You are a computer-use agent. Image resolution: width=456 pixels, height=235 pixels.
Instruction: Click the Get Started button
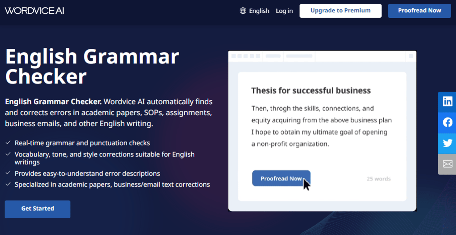click(37, 209)
